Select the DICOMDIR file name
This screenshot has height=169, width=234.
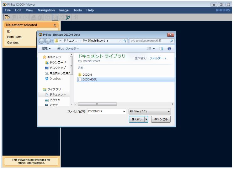tap(89, 79)
